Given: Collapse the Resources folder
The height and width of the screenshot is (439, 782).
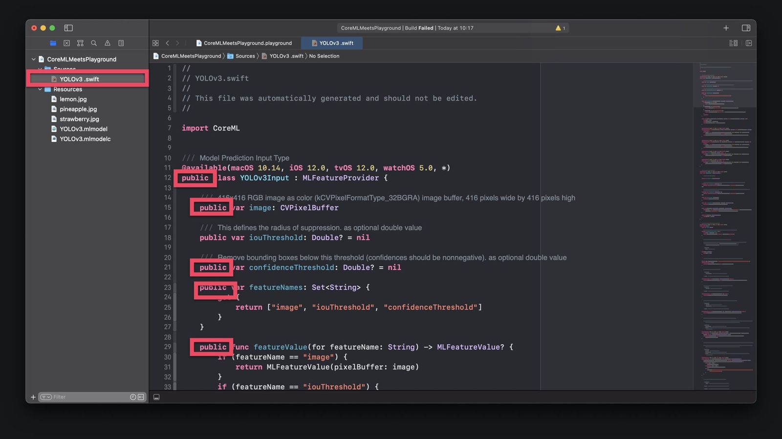Looking at the screenshot, I should coord(40,89).
